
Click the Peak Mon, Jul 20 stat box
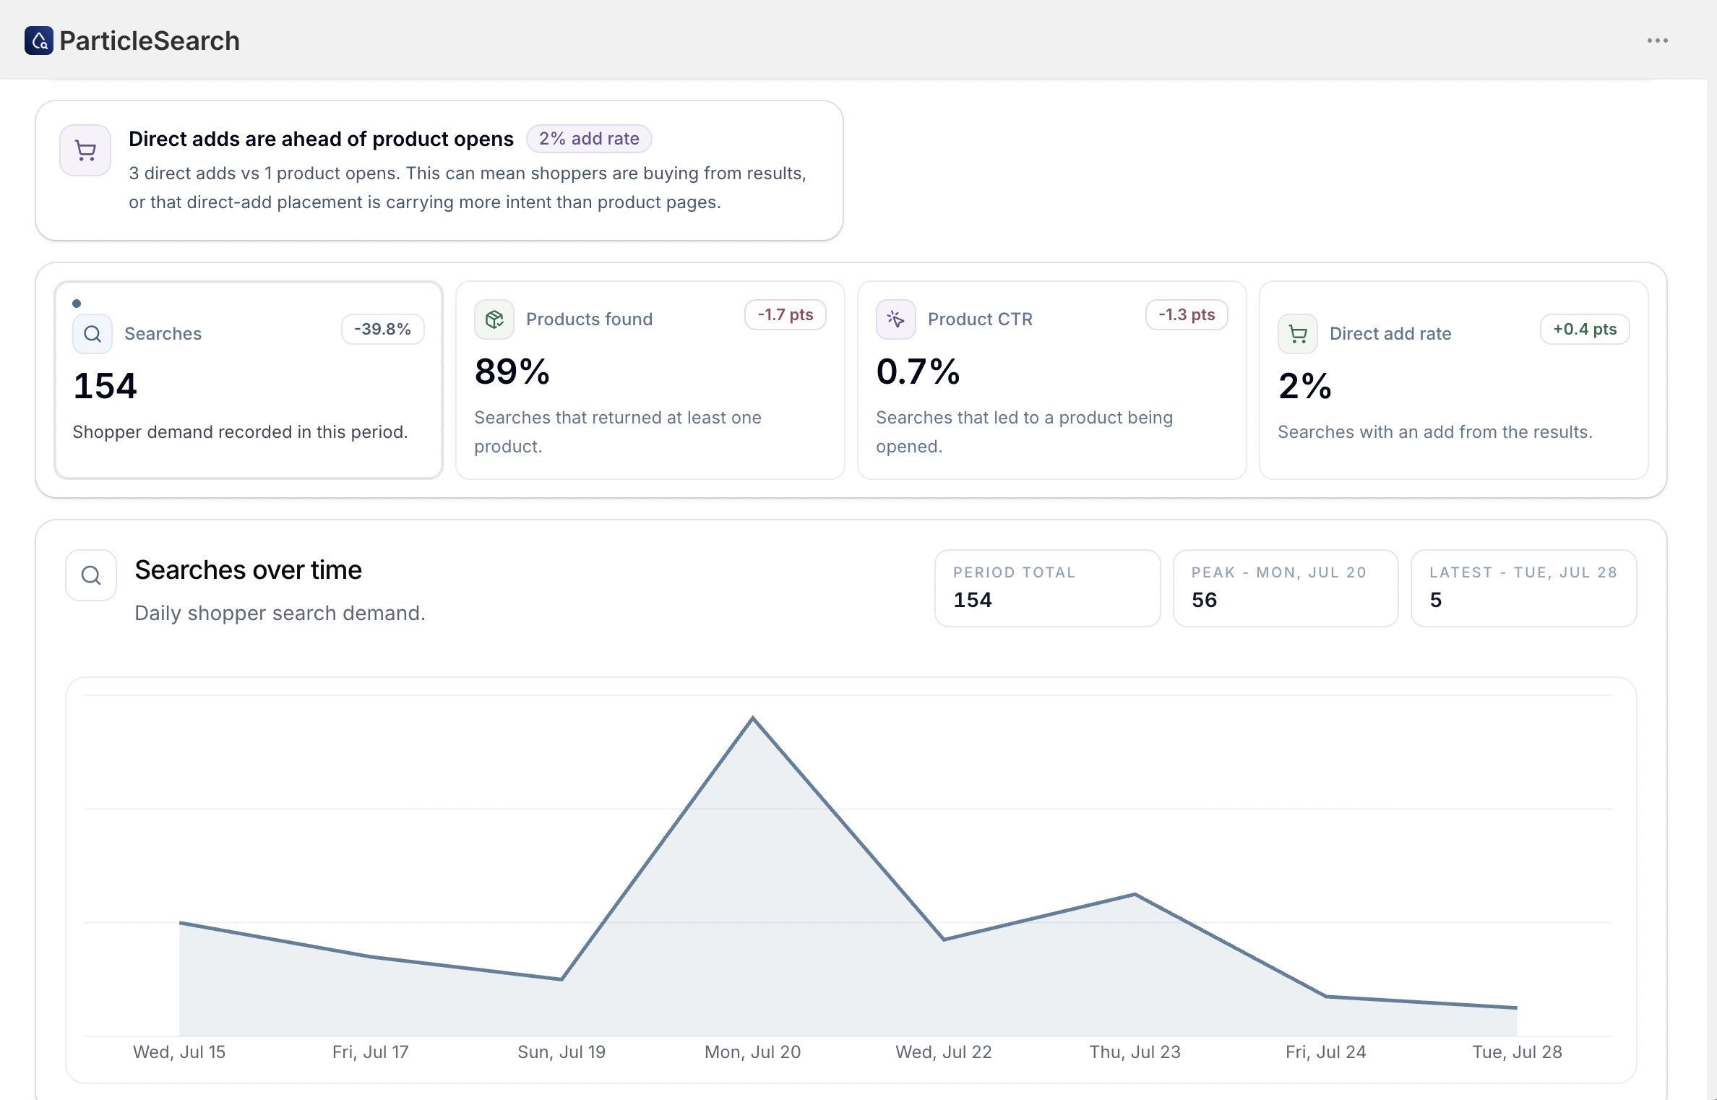click(1286, 588)
